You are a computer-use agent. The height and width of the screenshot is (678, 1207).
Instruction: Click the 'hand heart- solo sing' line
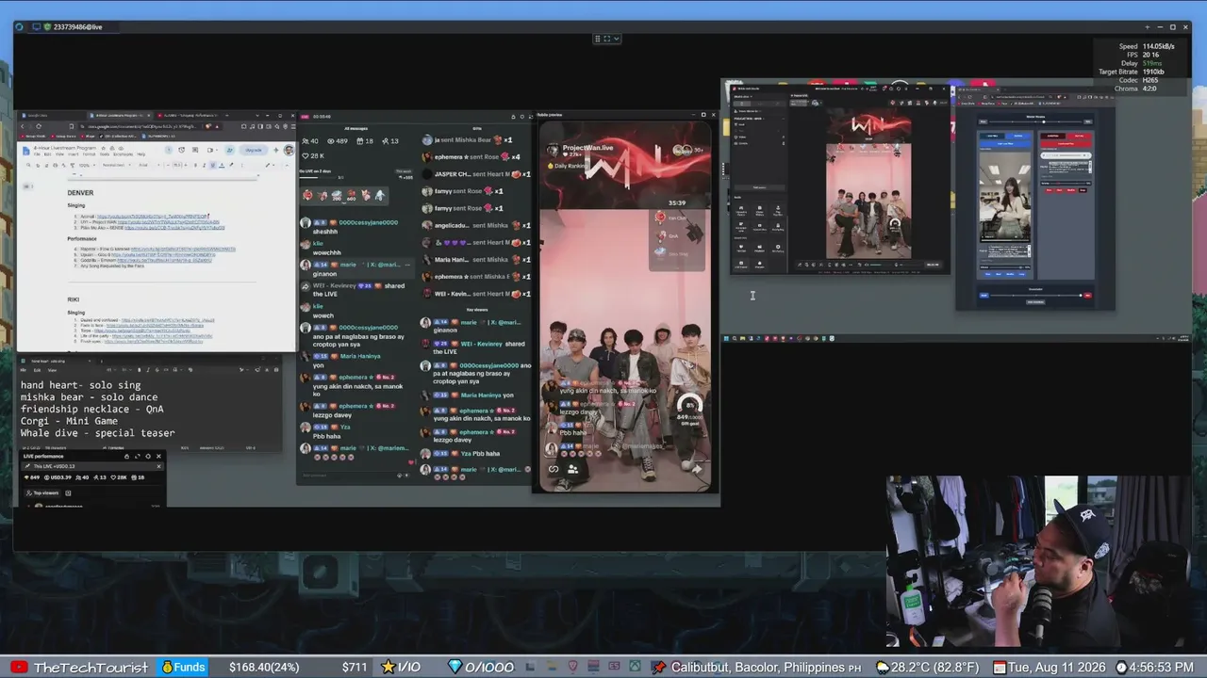click(x=80, y=385)
